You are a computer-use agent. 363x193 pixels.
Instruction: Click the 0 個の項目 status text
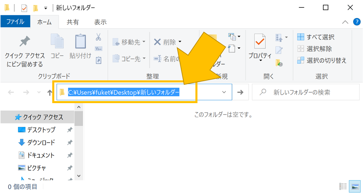pyautogui.click(x=22, y=187)
